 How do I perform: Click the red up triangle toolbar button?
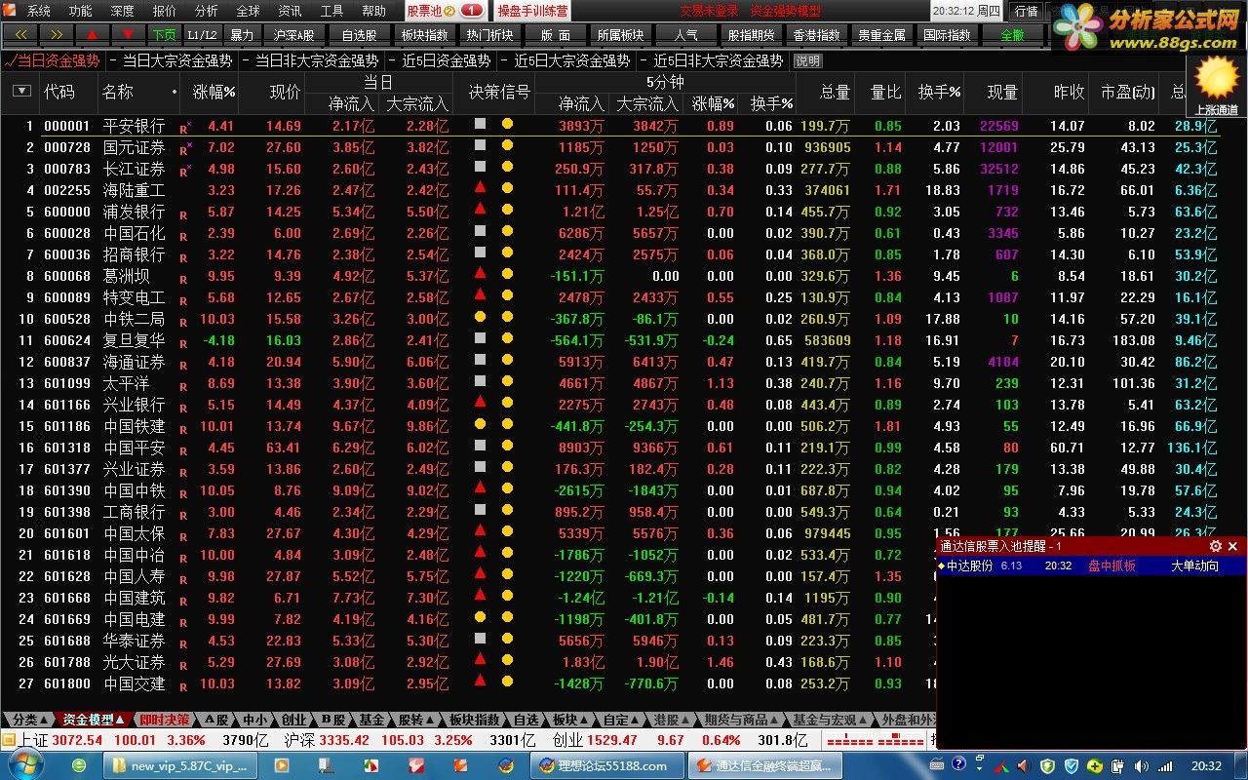[x=93, y=34]
